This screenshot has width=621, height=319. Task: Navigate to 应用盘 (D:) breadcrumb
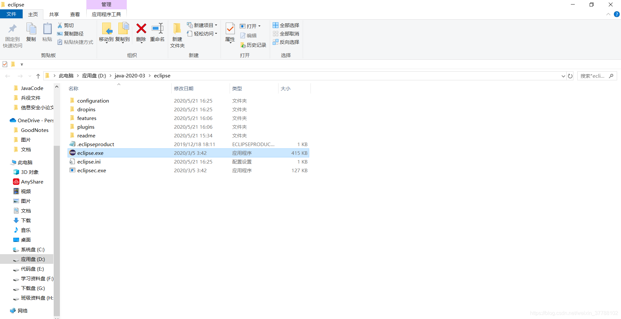(x=94, y=76)
